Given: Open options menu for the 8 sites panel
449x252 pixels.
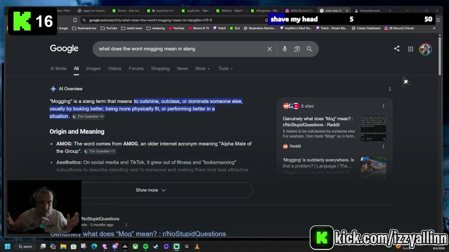Looking at the screenshot, I should tap(383, 106).
